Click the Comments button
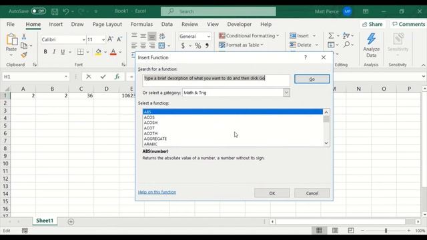 (x=408, y=24)
